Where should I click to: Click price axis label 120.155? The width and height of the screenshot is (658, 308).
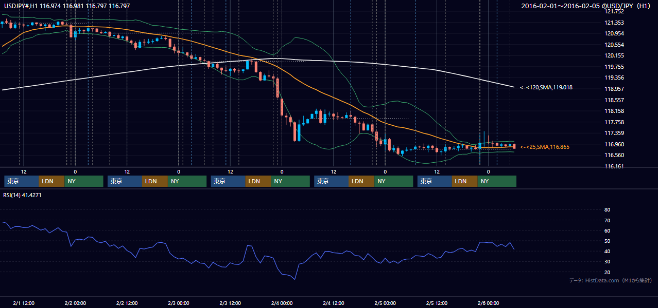(614, 55)
